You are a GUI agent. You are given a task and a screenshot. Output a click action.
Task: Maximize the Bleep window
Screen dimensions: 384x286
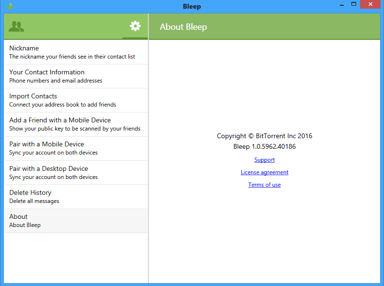[354, 4]
